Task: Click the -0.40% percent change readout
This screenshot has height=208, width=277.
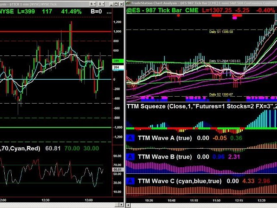Action: (265, 10)
